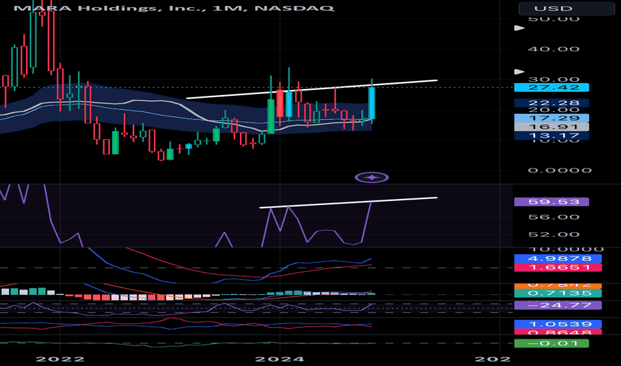Select the 17.29 price label
The width and height of the screenshot is (621, 366).
point(551,118)
